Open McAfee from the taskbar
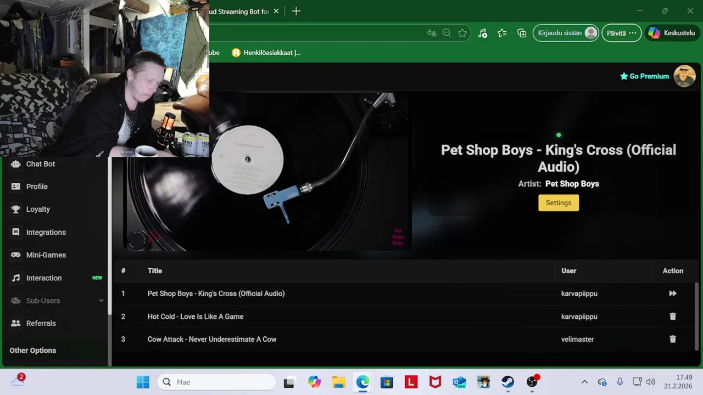The image size is (703, 395). pyautogui.click(x=435, y=382)
